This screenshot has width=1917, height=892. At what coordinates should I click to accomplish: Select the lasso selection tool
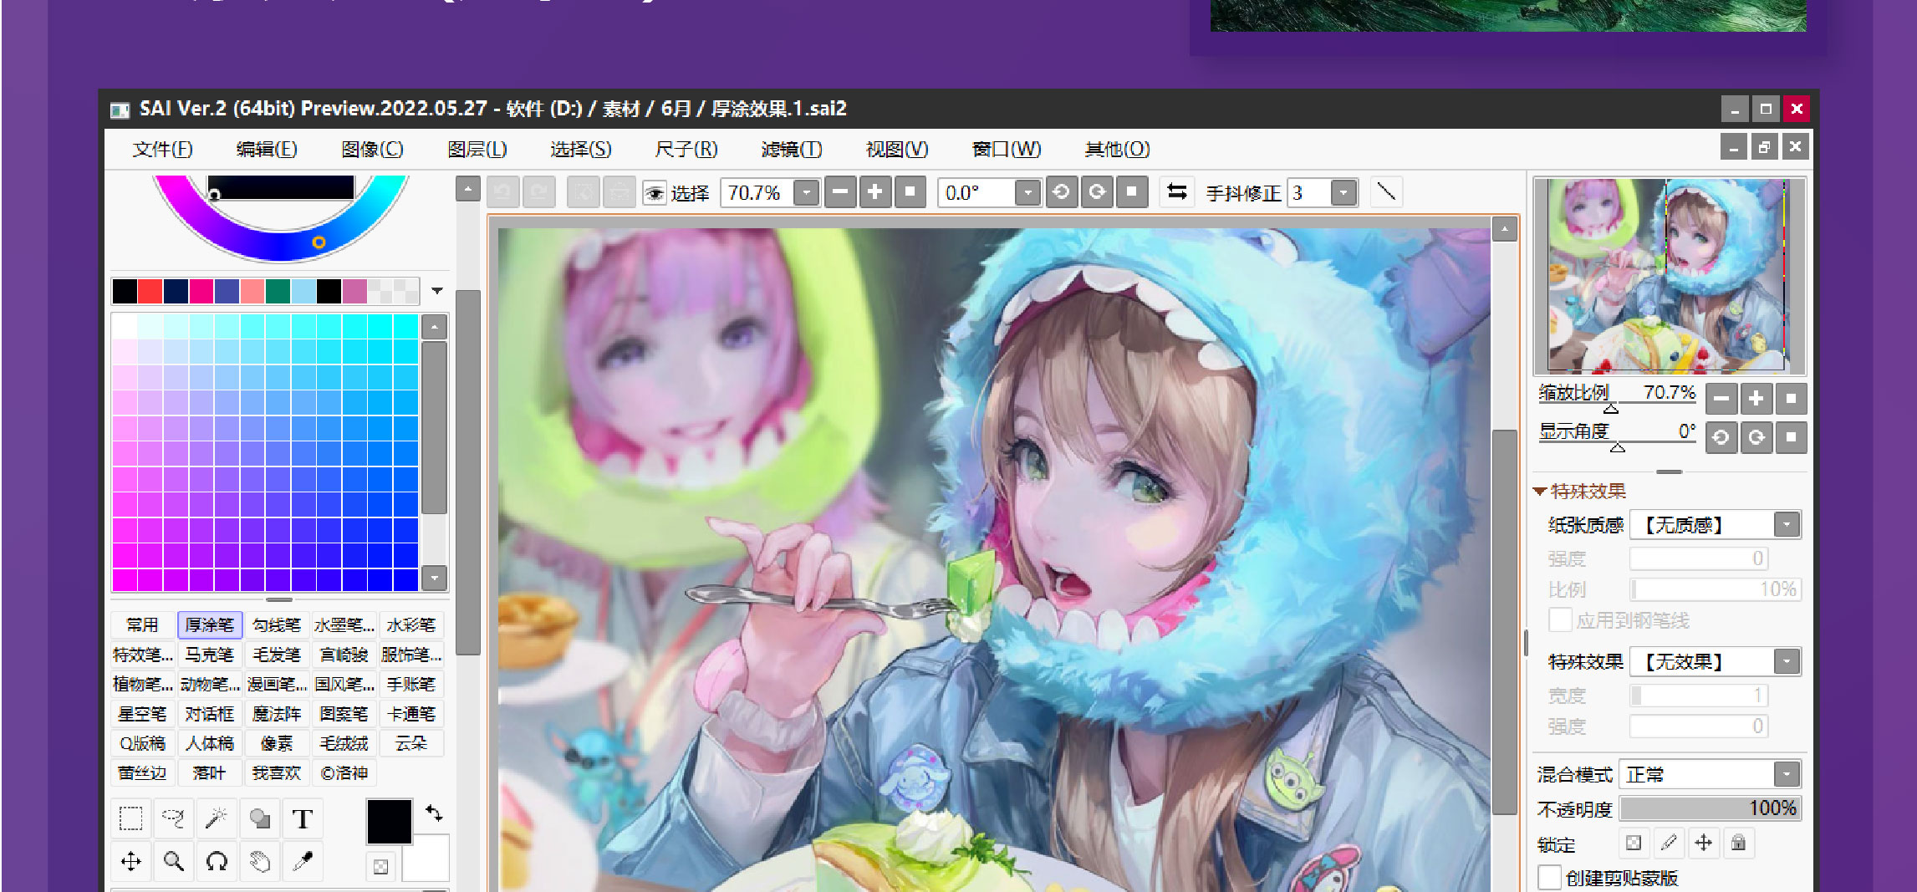pyautogui.click(x=174, y=818)
